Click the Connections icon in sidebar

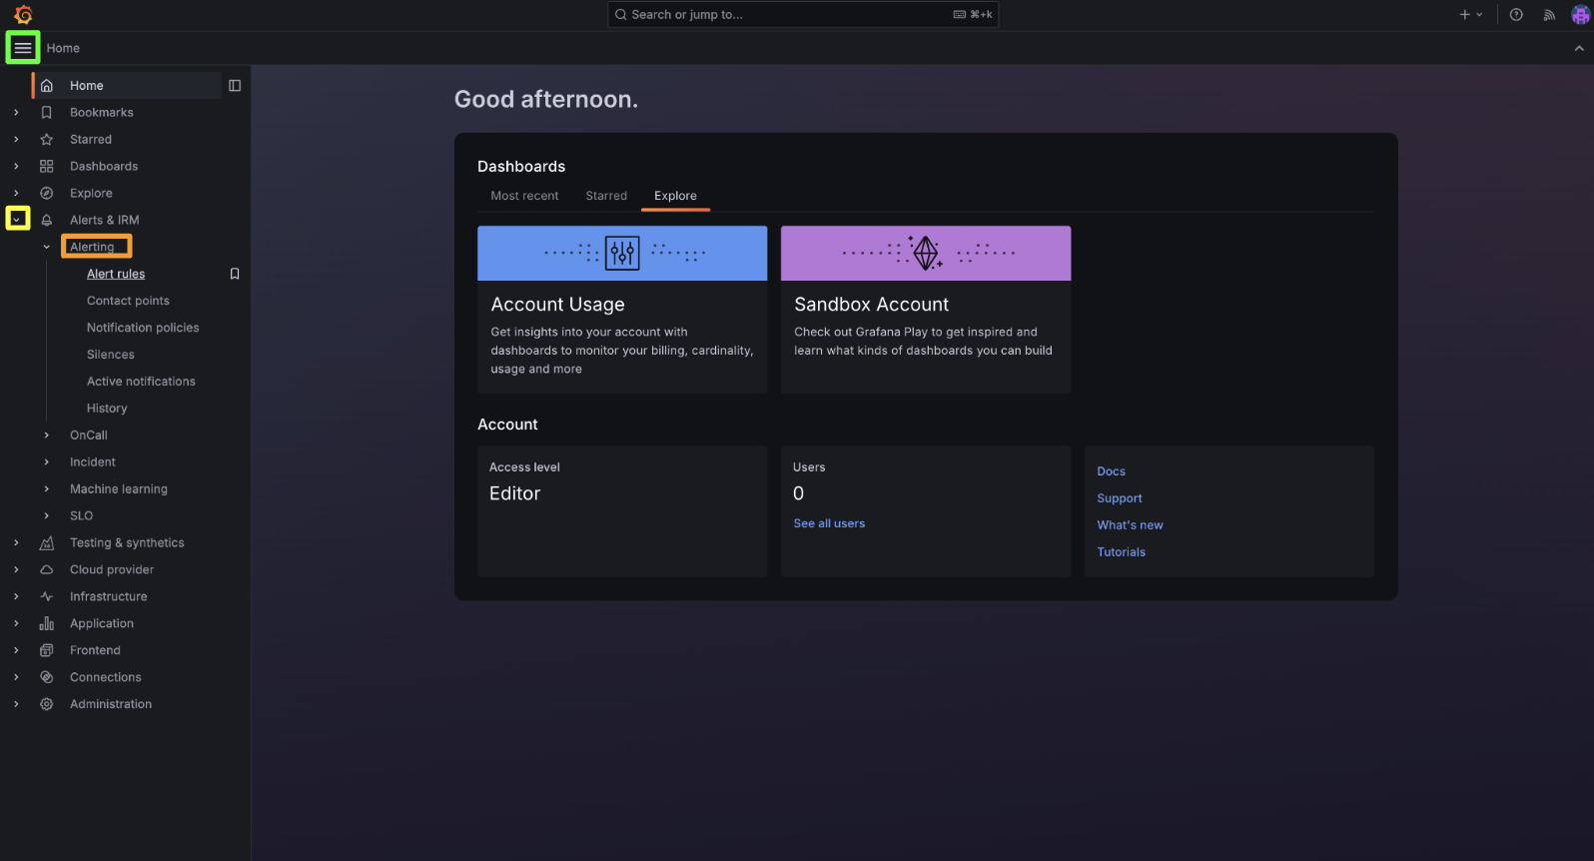point(47,677)
